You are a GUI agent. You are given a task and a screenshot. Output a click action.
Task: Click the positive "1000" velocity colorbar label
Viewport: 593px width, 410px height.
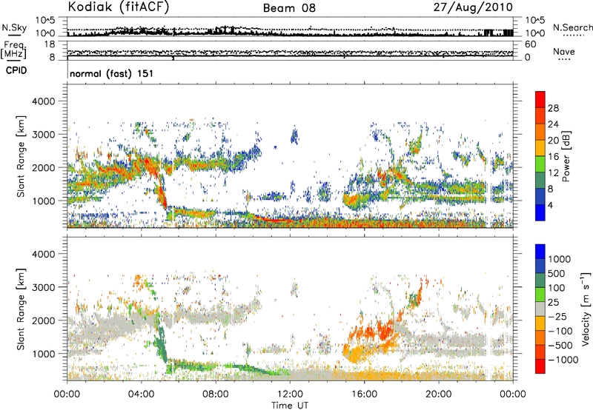click(x=560, y=259)
